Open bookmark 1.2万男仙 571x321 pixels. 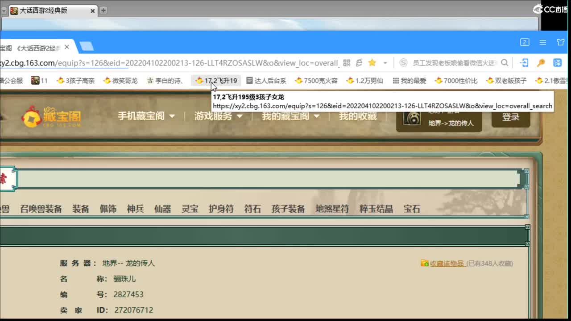(365, 81)
